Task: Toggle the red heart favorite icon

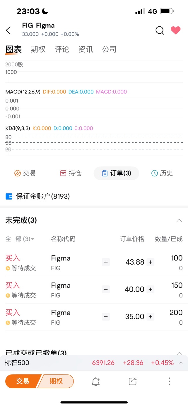Action: click(x=176, y=30)
